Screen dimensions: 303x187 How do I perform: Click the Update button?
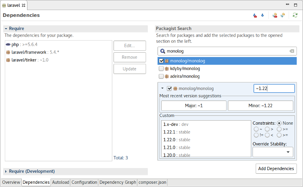tap(130, 69)
